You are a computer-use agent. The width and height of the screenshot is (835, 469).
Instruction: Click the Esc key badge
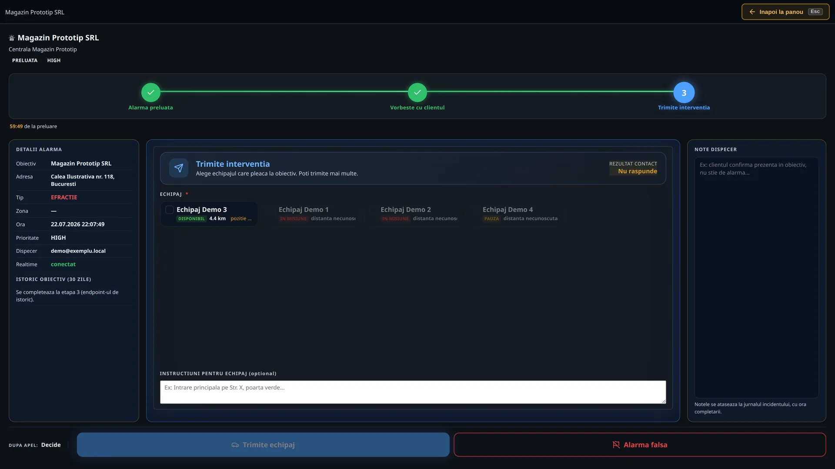pyautogui.click(x=815, y=12)
